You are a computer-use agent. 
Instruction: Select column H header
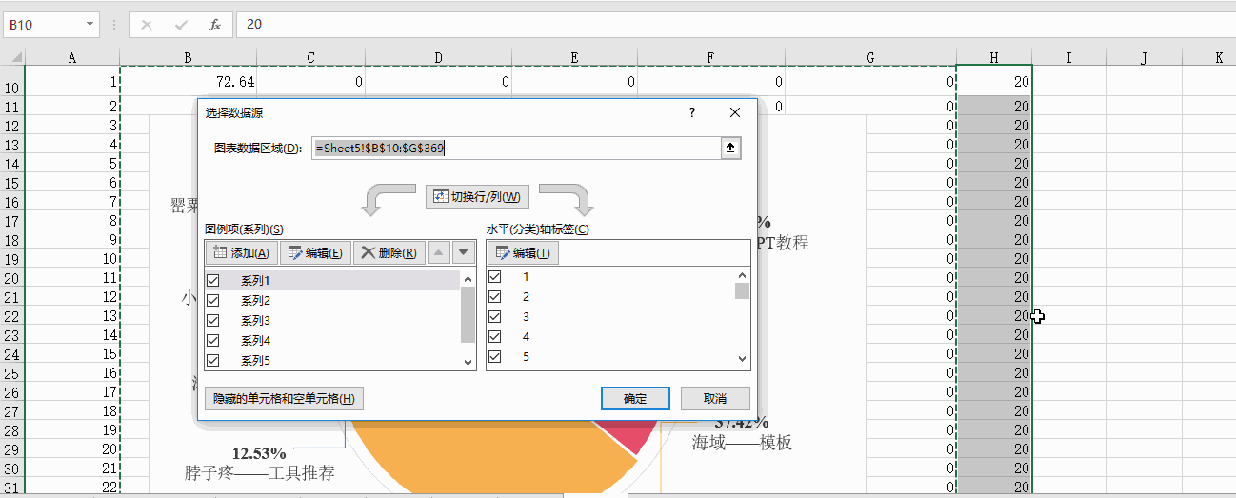click(993, 58)
